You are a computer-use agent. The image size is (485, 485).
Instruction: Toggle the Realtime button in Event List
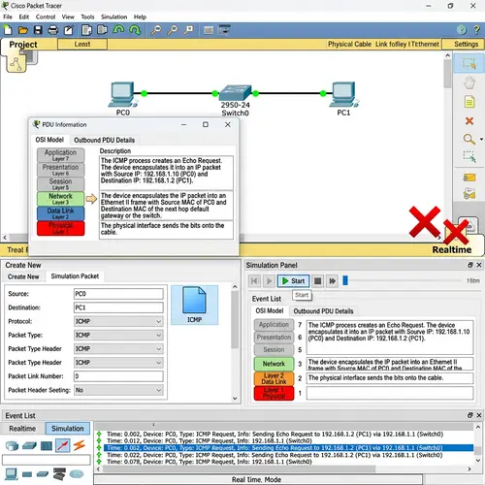[x=22, y=428]
